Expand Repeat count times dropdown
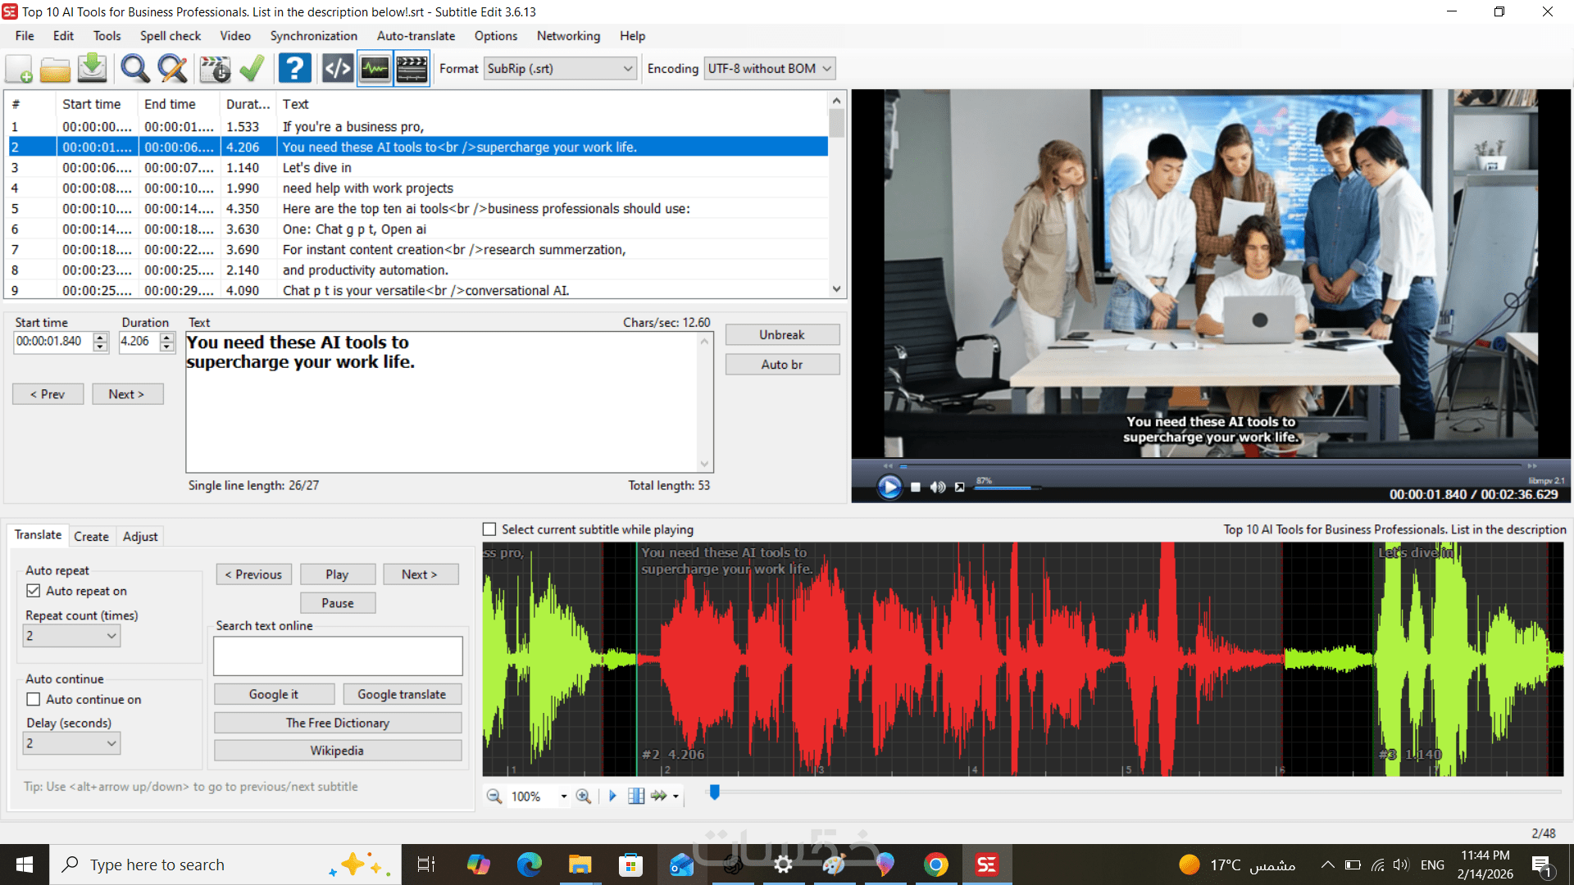 coord(111,636)
